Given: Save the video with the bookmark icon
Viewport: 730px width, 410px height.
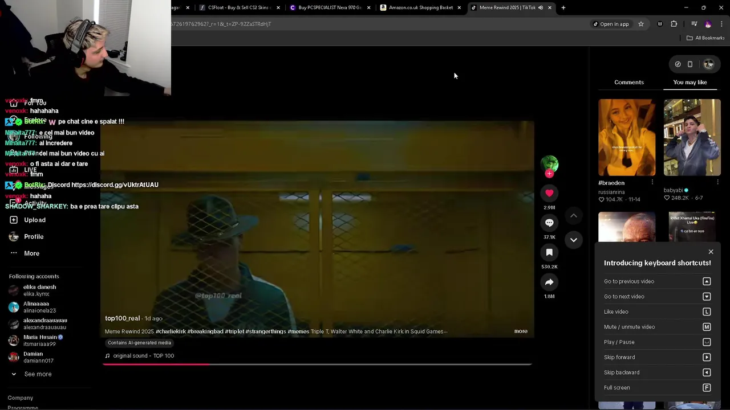Looking at the screenshot, I should click(x=549, y=252).
